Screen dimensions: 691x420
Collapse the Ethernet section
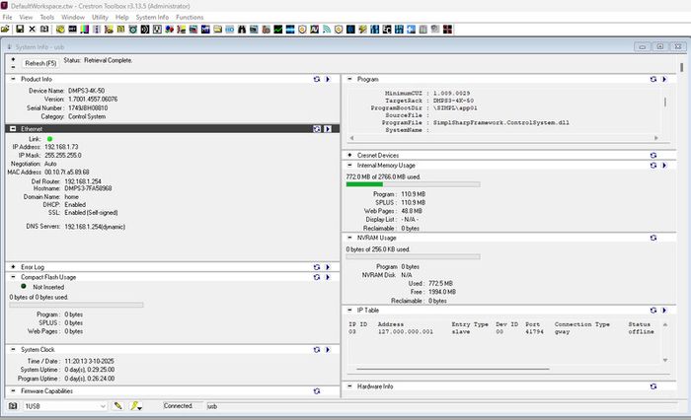click(13, 128)
